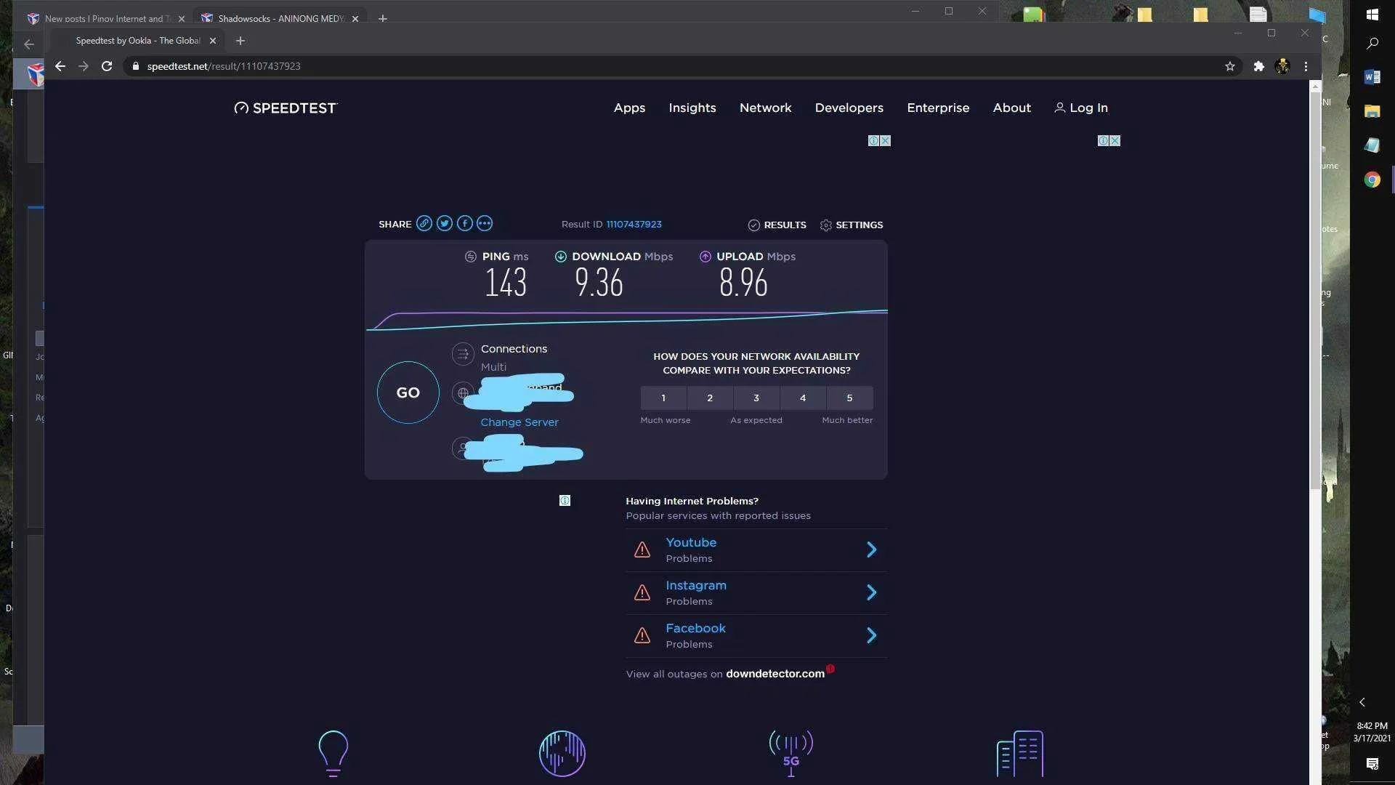Expand the Facebook problems entry
Viewport: 1395px width, 785px height.
872,635
